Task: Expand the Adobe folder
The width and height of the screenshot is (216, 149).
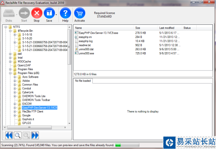Action: [x=15, y=81]
